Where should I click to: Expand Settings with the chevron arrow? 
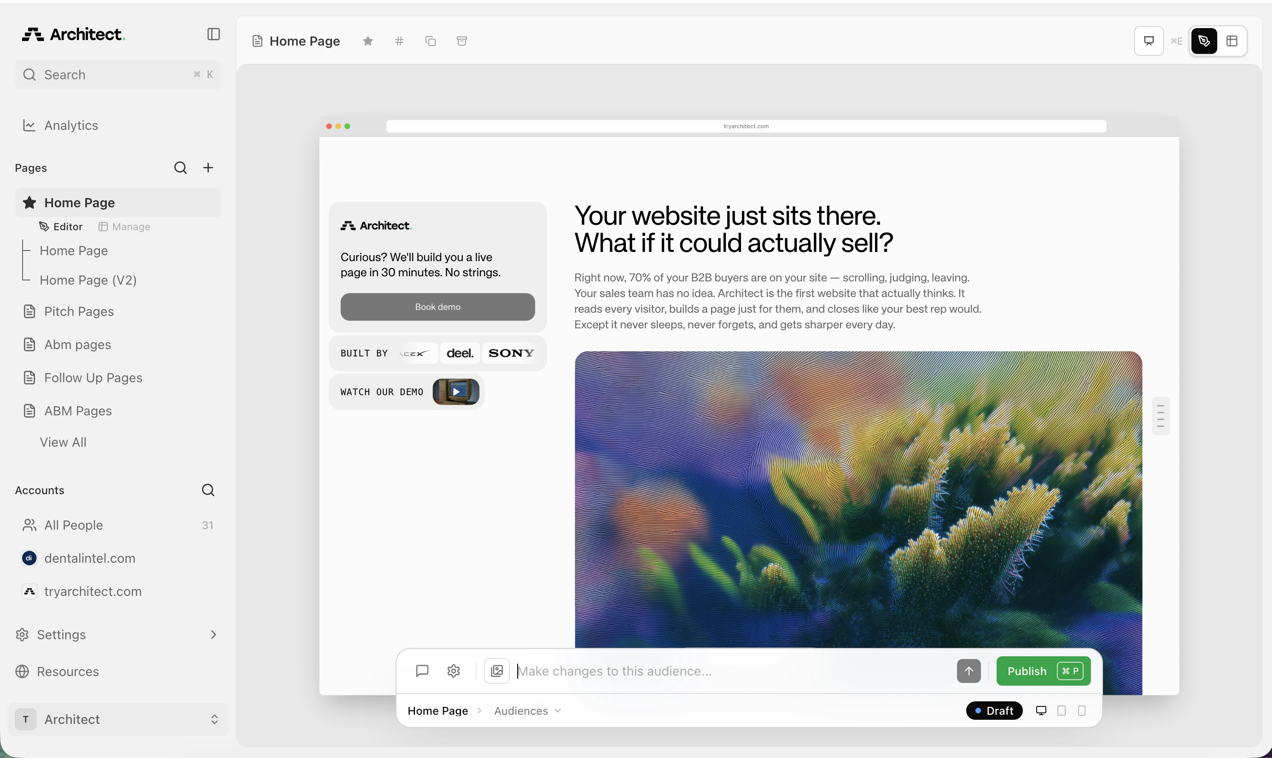tap(213, 635)
